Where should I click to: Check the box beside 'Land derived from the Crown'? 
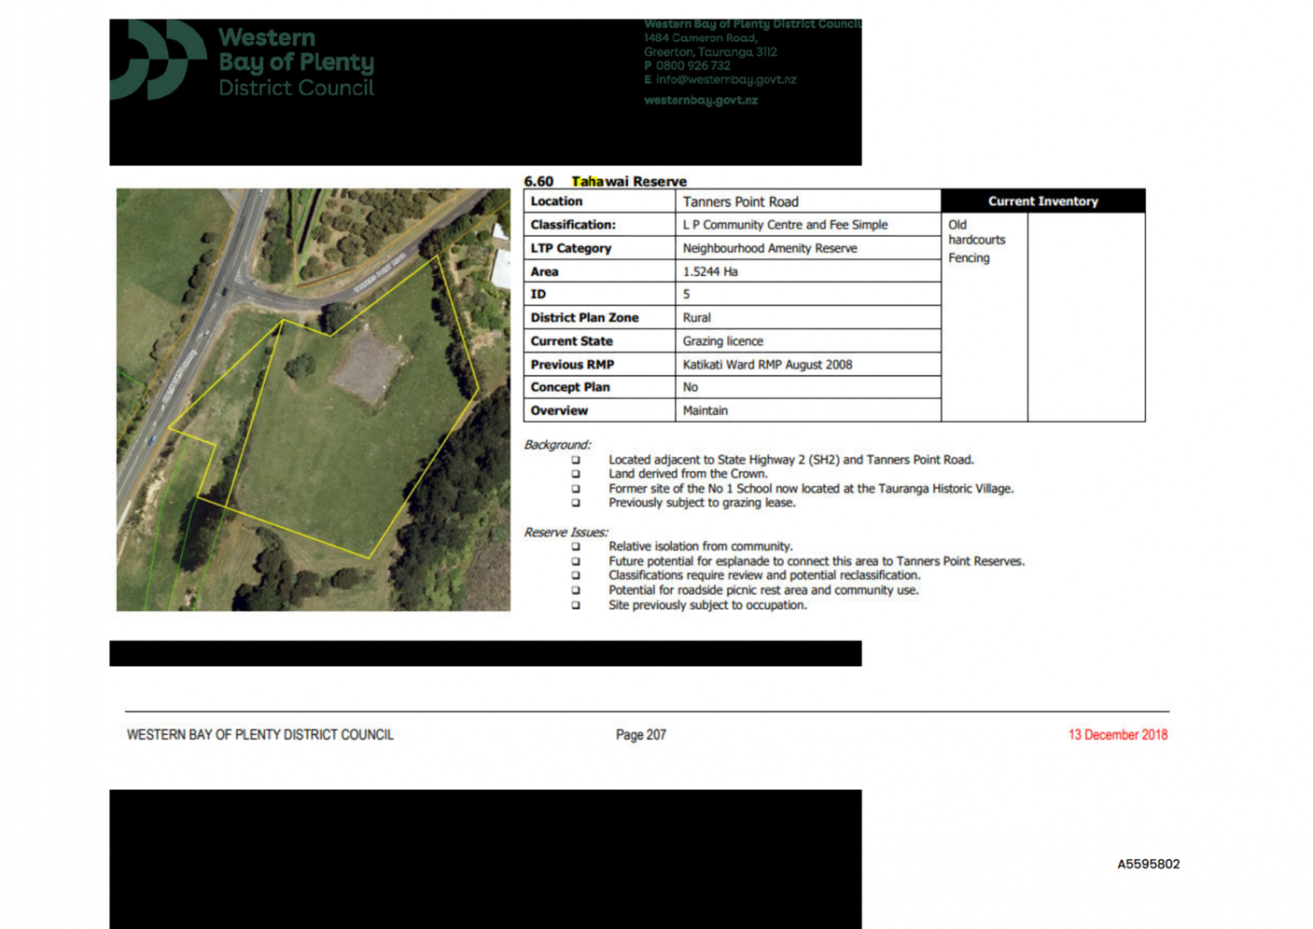pos(576,474)
